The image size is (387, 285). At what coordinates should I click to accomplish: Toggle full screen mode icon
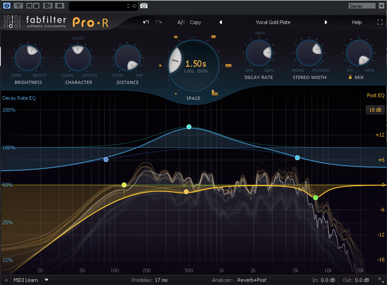tap(380, 22)
